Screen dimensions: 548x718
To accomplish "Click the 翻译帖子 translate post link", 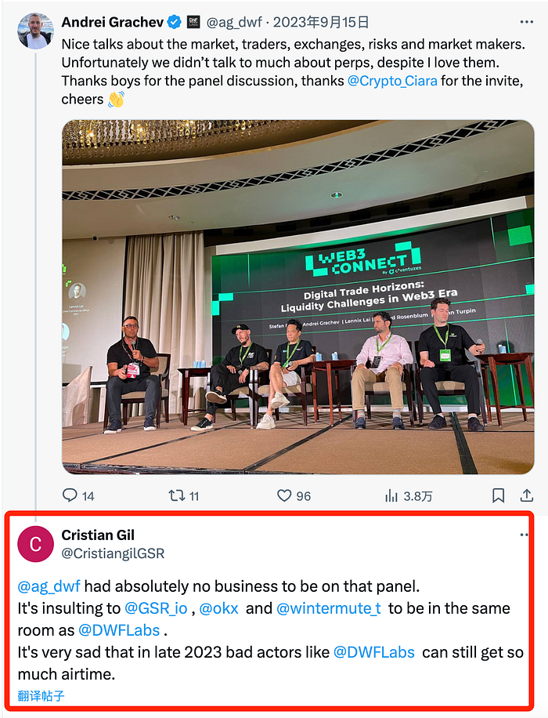I will click(41, 696).
